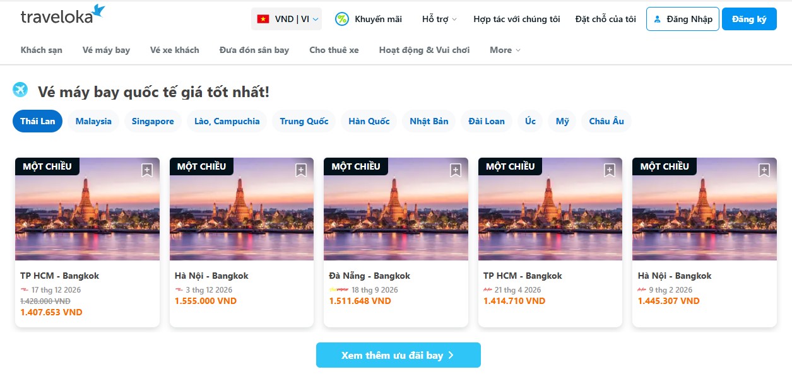Open the VND | VI currency dropdown

[287, 19]
